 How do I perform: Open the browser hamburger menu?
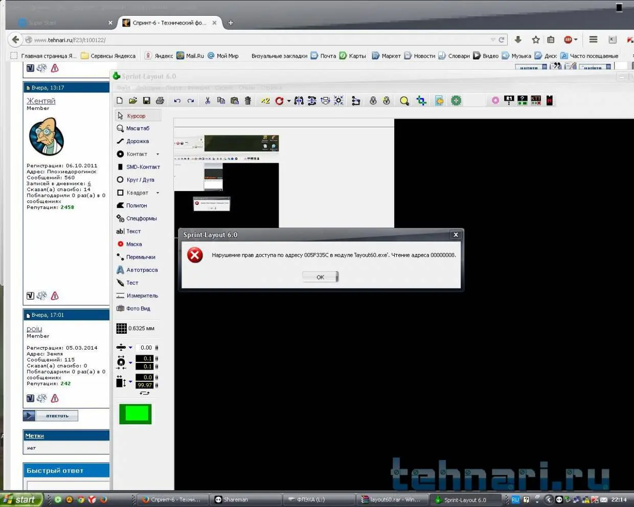593,39
